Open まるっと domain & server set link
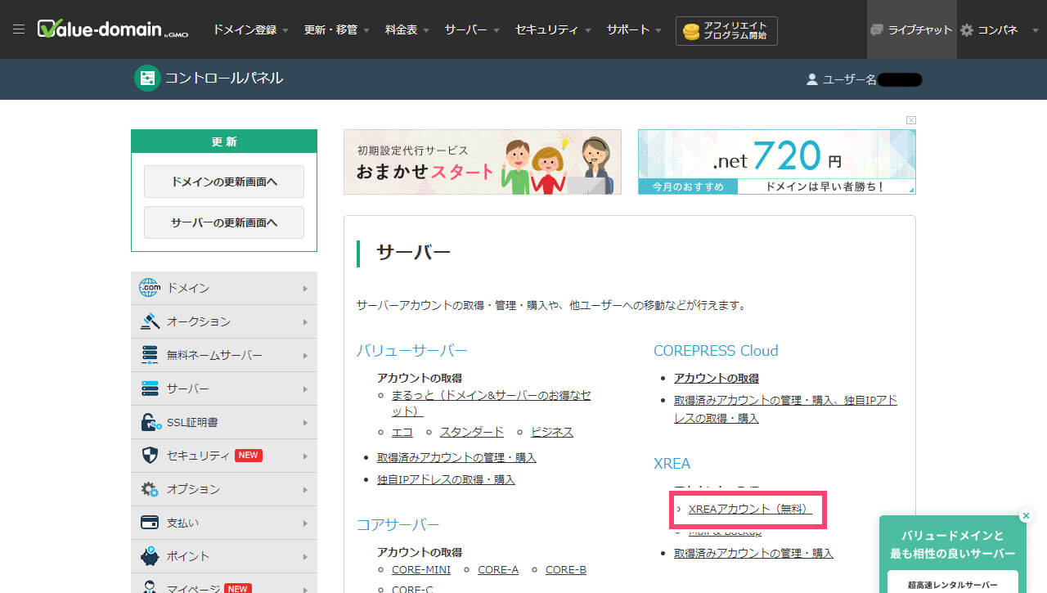The image size is (1047, 593). (x=491, y=402)
